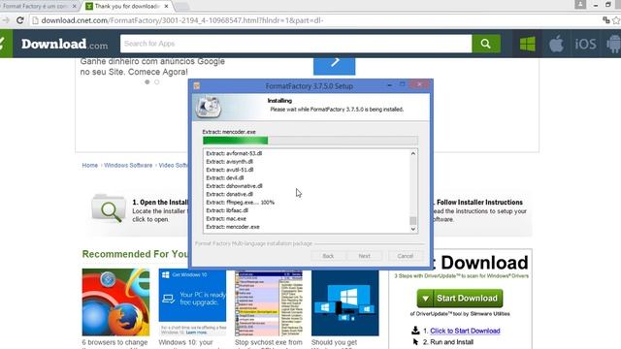Open the Home breadcrumb link
This screenshot has width=621, height=349.
[x=90, y=166]
